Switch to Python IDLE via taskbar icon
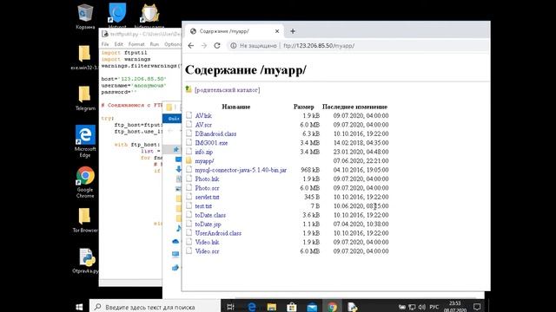556x312 pixels. coord(352,307)
